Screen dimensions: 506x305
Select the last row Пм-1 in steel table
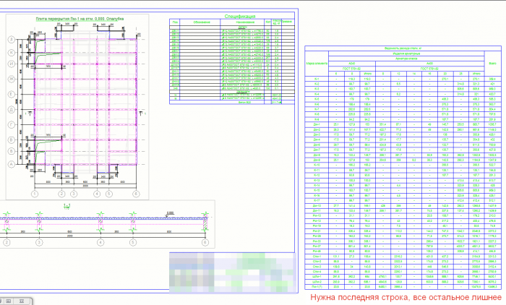[403, 287]
